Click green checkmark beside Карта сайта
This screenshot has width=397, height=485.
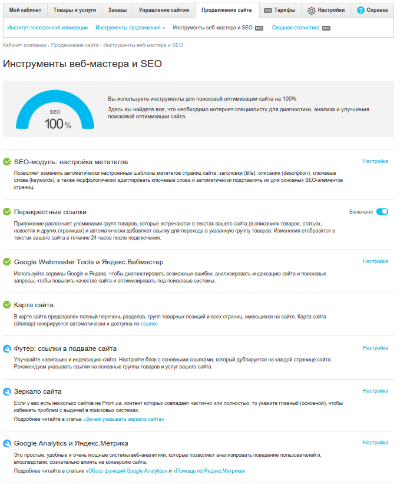pos(7,305)
